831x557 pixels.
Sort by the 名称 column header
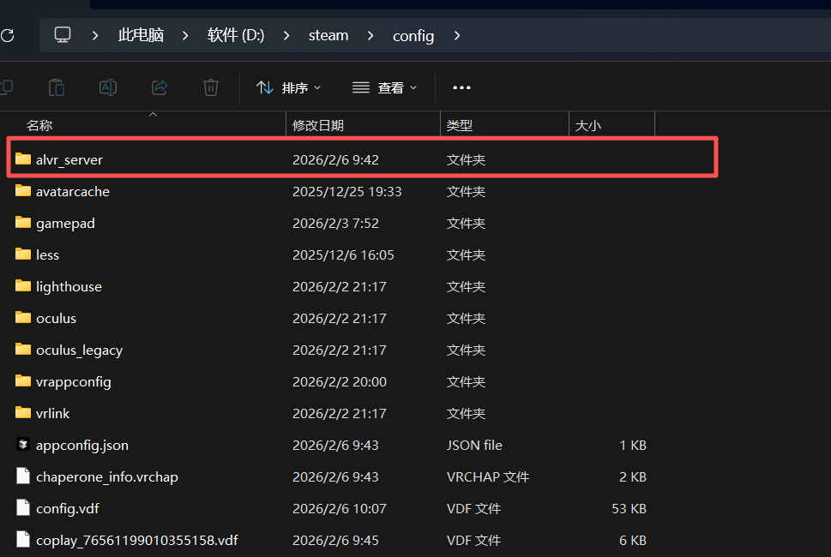click(x=39, y=125)
